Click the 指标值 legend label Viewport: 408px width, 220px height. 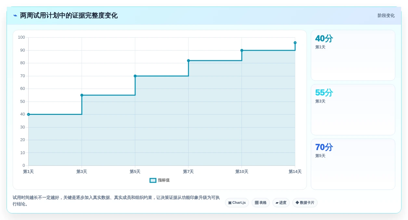point(164,180)
